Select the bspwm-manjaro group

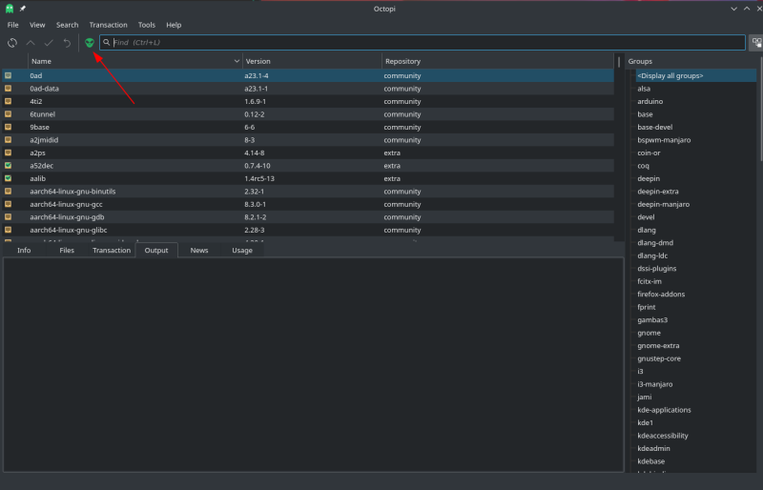tap(664, 139)
